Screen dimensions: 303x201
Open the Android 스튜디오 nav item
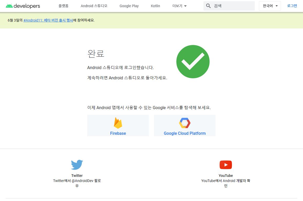click(x=94, y=6)
